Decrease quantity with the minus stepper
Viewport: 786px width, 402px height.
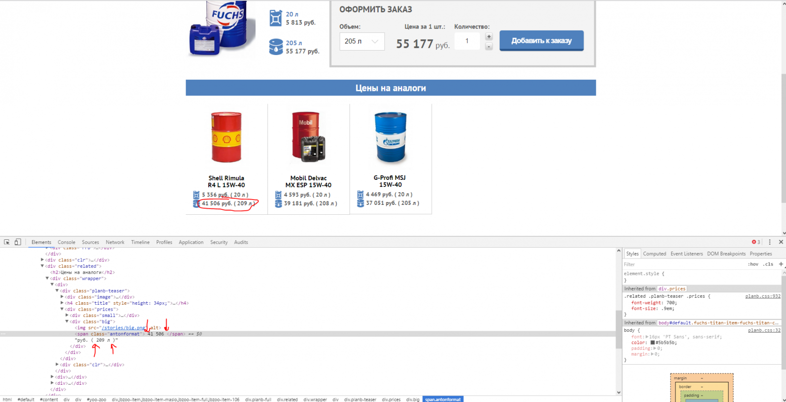point(489,46)
